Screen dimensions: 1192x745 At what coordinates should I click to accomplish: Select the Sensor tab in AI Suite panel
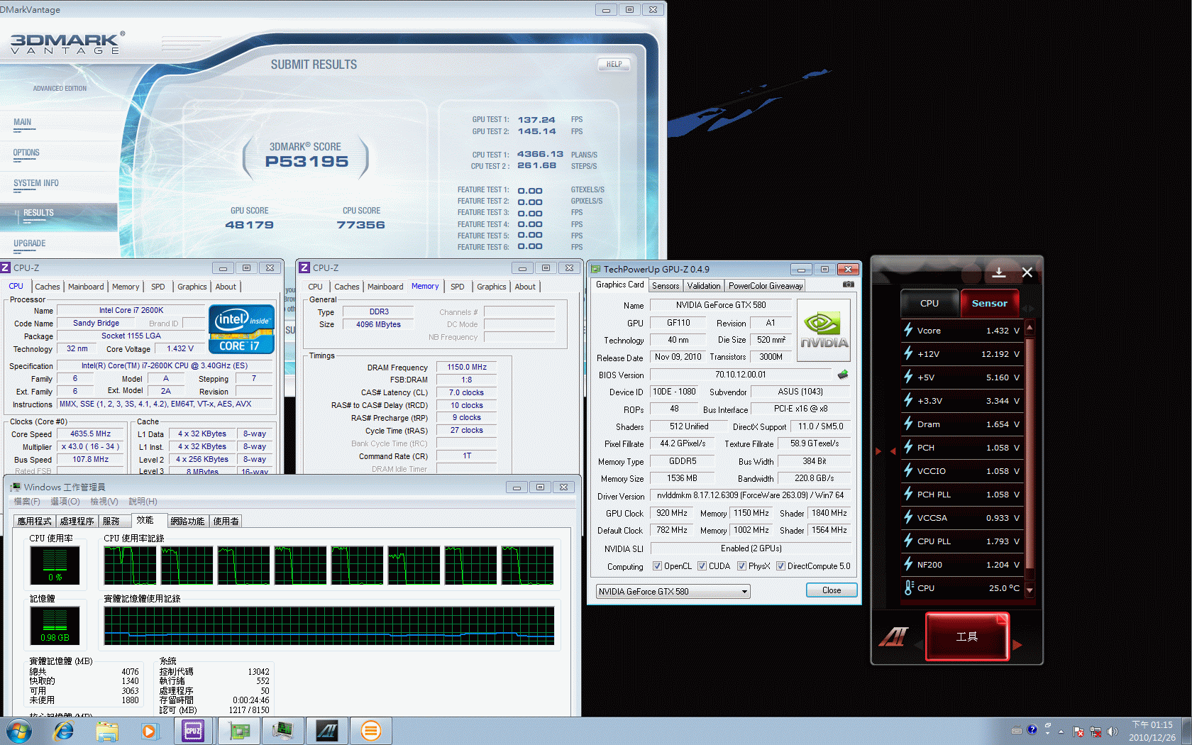pos(989,303)
